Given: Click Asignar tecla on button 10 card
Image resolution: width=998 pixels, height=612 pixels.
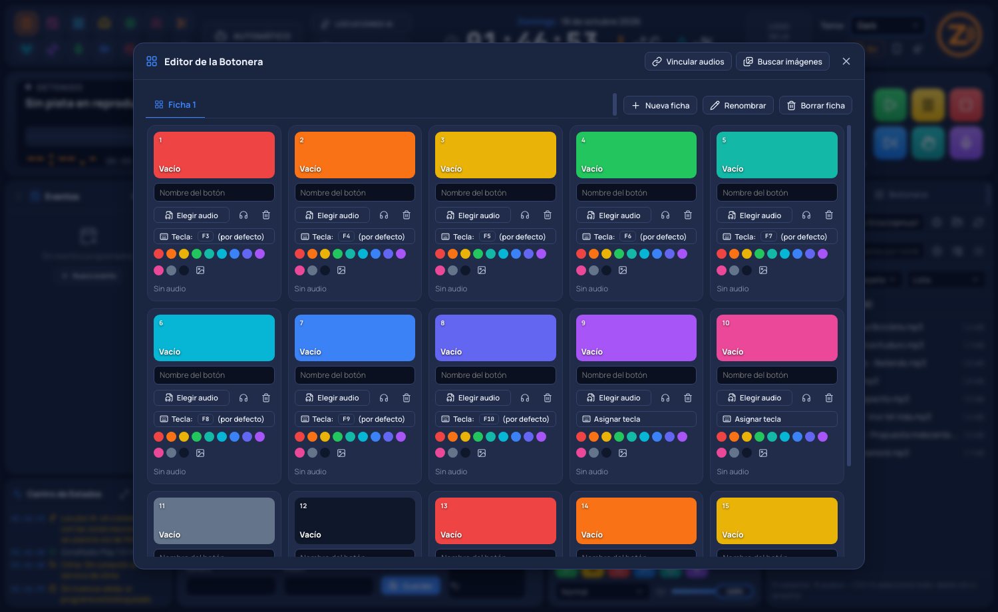Looking at the screenshot, I should (x=777, y=419).
